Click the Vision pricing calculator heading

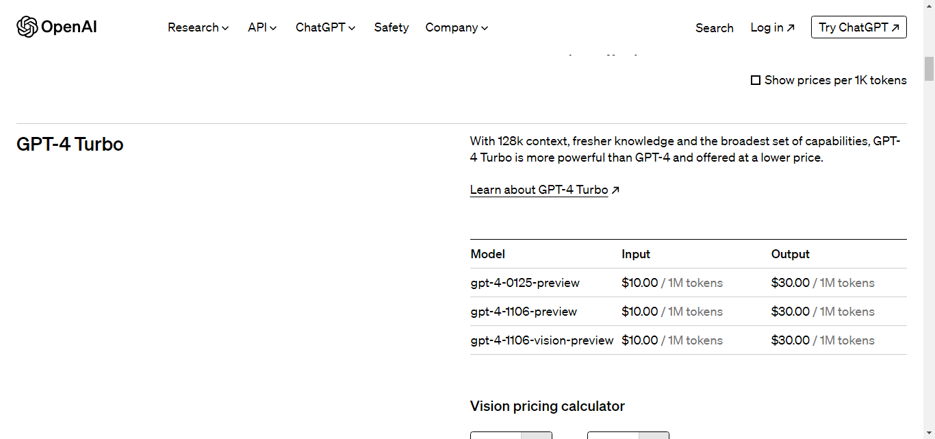[547, 406]
